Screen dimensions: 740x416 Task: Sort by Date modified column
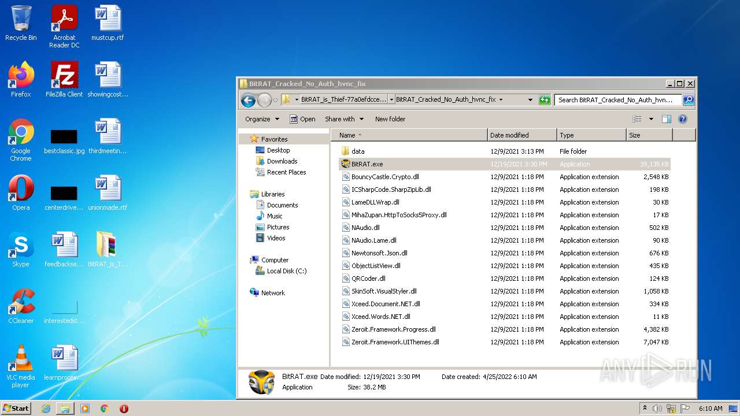point(522,135)
